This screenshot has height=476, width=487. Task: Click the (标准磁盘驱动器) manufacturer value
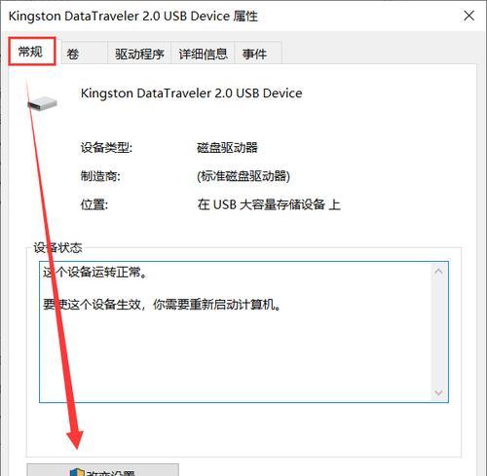pyautogui.click(x=243, y=176)
